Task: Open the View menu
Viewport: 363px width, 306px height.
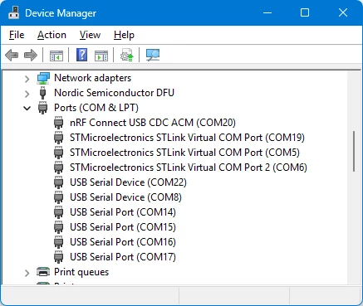Action: click(x=90, y=35)
